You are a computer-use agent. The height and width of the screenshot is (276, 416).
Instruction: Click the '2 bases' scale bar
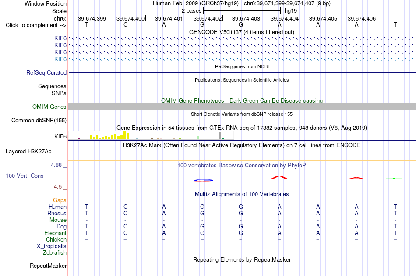click(242, 11)
